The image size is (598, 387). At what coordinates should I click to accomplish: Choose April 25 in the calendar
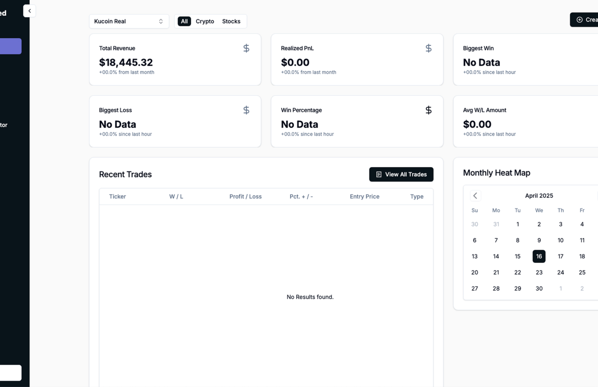click(x=582, y=272)
